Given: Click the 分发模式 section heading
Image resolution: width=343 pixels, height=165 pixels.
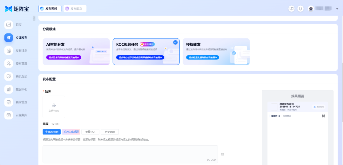Looking at the screenshot, I should (x=49, y=29).
